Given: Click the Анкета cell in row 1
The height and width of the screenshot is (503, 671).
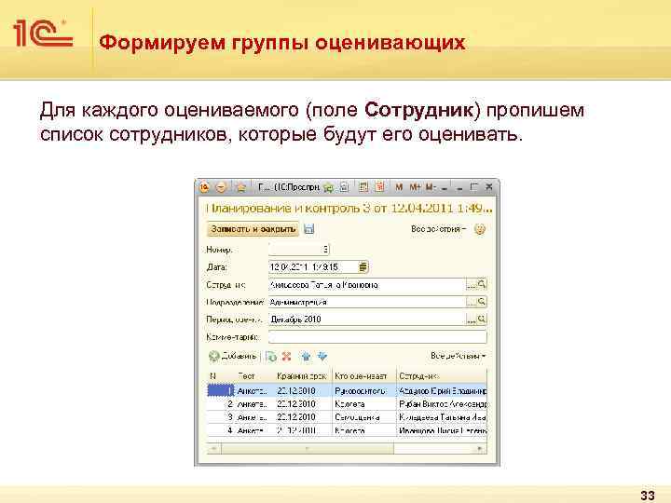Looking at the screenshot, I should (x=253, y=391).
